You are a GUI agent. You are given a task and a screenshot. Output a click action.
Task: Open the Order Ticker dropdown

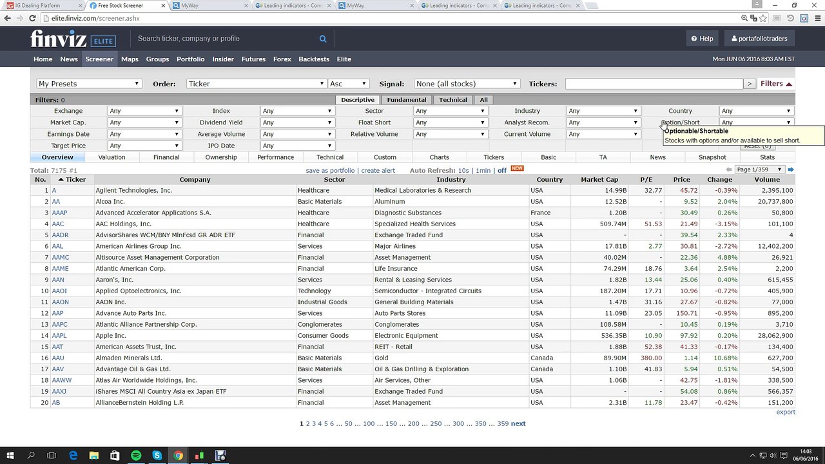click(257, 84)
